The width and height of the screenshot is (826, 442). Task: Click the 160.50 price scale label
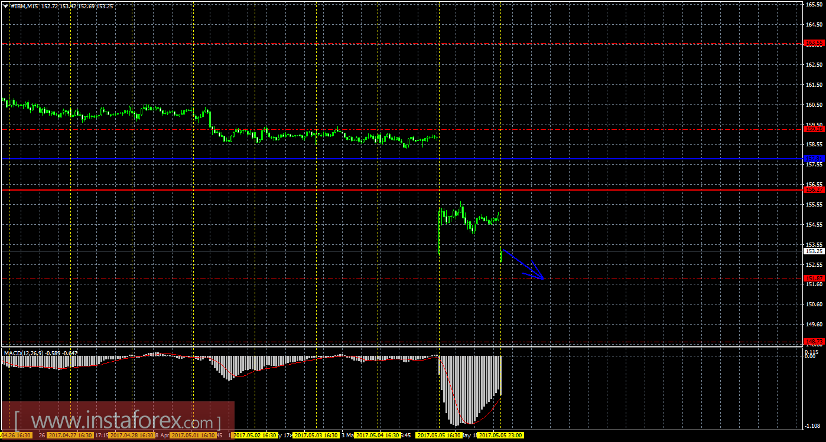814,104
